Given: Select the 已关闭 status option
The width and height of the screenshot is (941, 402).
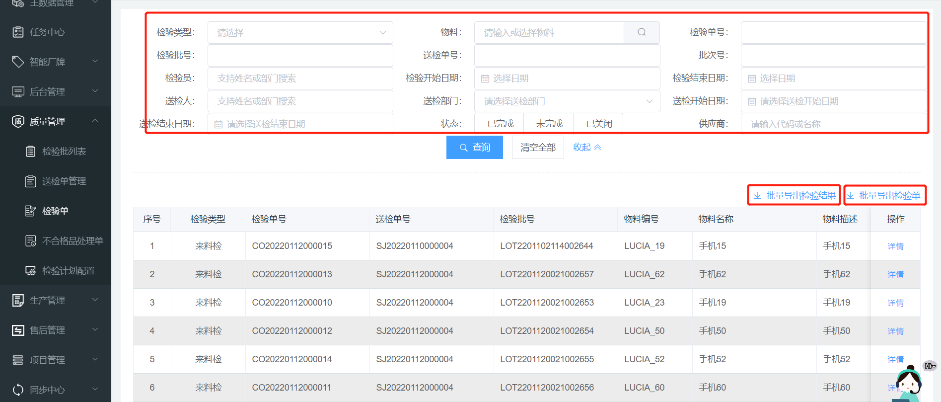Looking at the screenshot, I should [x=598, y=124].
